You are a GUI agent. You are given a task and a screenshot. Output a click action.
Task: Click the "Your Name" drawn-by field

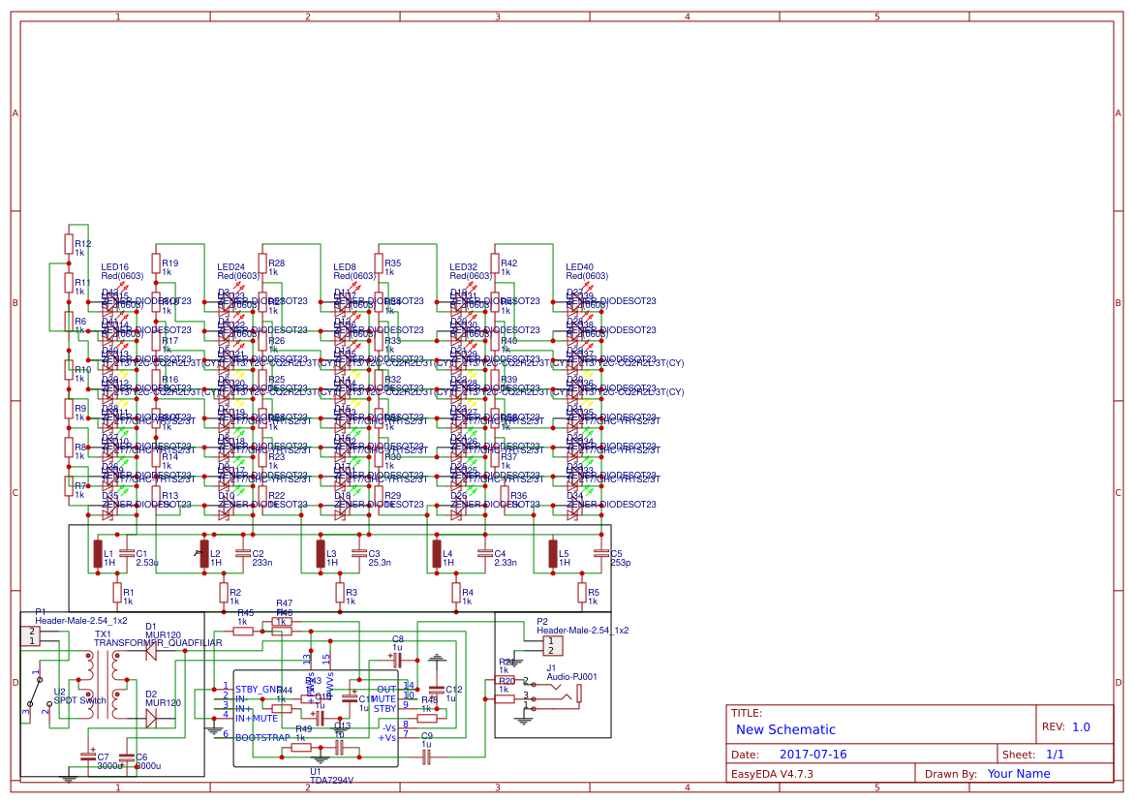1019,773
